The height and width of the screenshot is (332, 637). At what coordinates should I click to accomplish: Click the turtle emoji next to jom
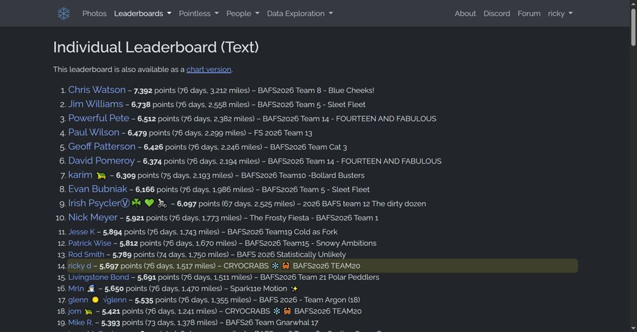click(88, 311)
